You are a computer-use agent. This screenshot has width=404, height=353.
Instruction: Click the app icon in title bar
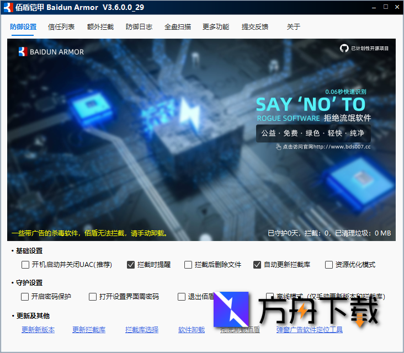[x=8, y=7]
